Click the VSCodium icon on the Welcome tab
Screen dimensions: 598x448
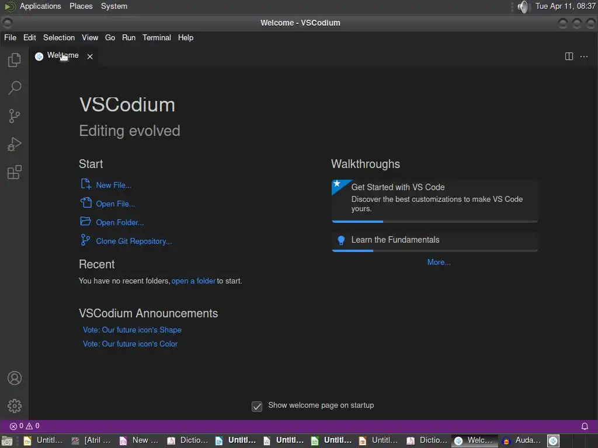39,57
